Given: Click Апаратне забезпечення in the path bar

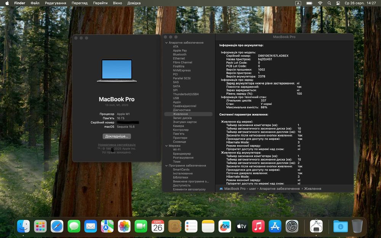Looking at the screenshot, I should pos(279,189).
